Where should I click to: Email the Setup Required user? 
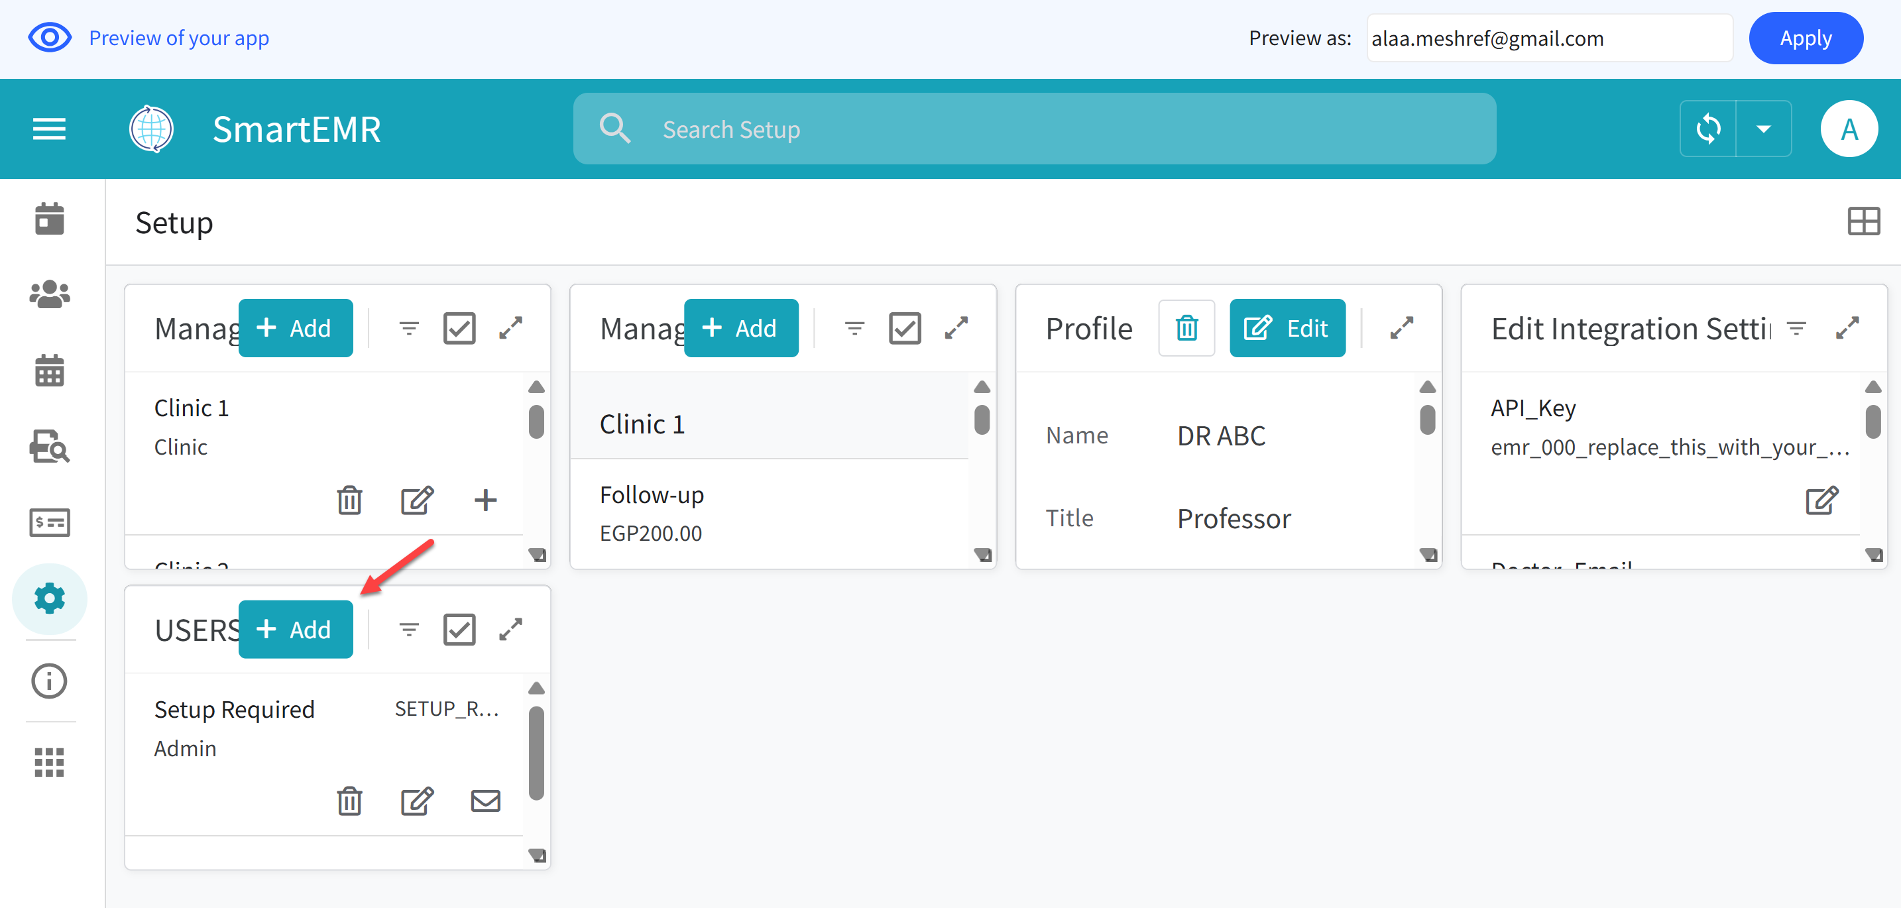(485, 801)
